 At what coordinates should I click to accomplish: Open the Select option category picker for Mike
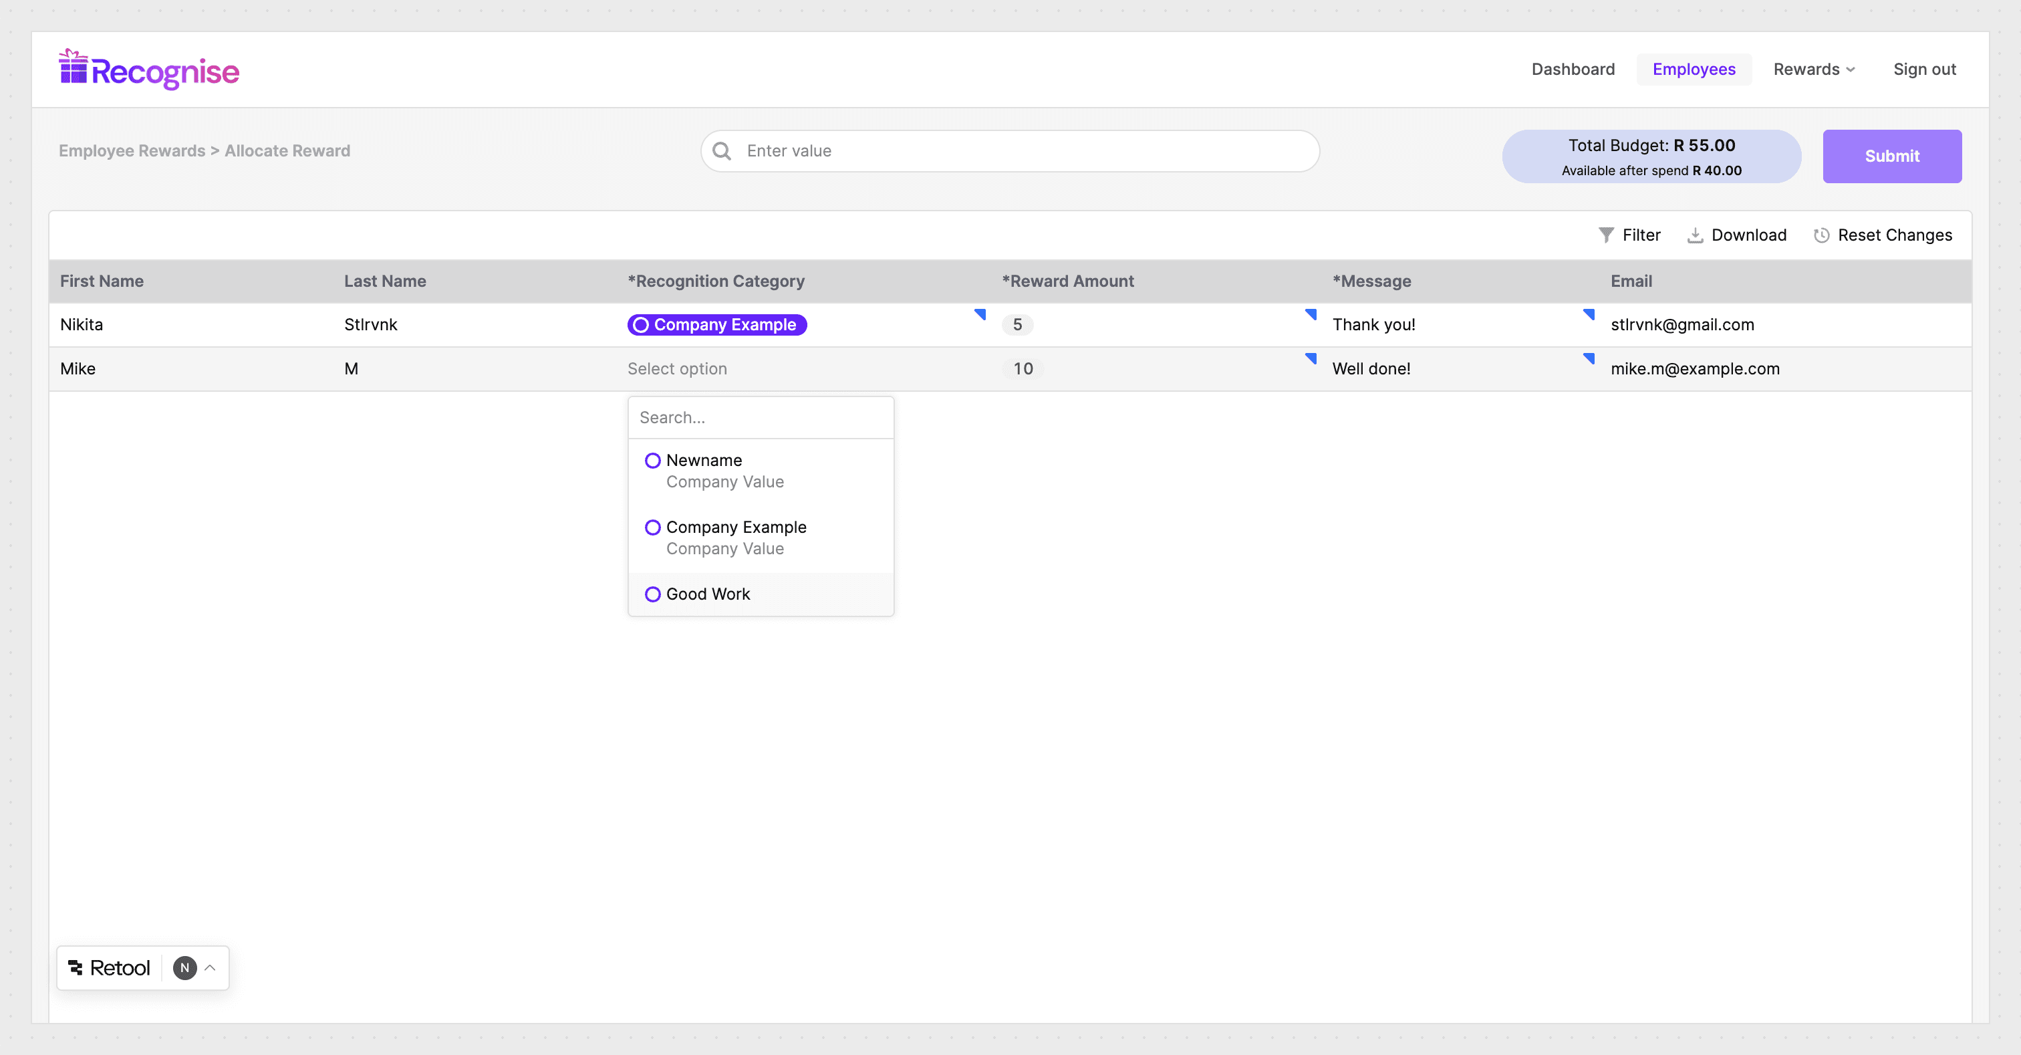(678, 368)
